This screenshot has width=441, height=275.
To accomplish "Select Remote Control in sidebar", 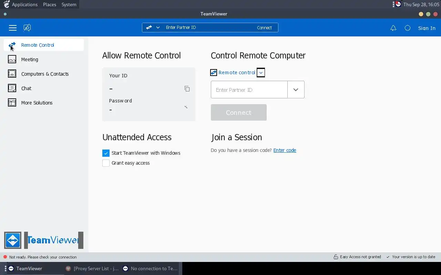I will (44, 45).
